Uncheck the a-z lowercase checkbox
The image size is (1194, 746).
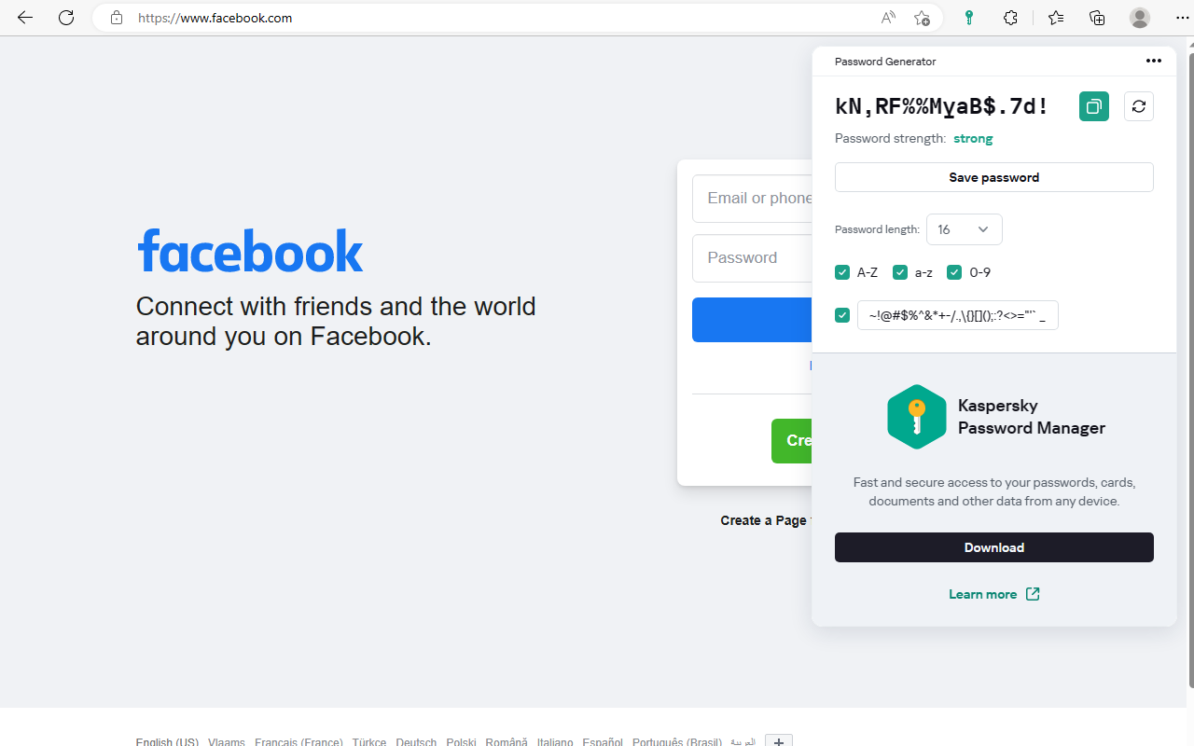click(x=900, y=272)
